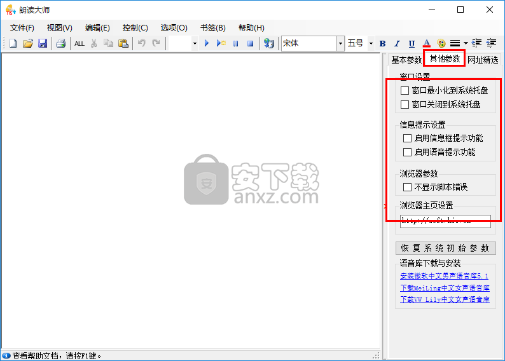
Task: Open the 宋体 font name dropdown
Action: (340, 43)
